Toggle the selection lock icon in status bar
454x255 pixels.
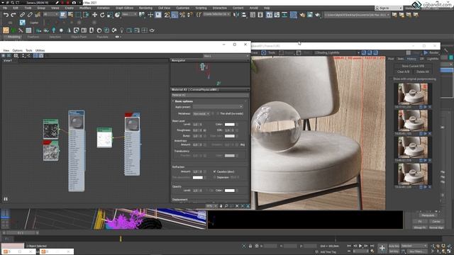250,246
